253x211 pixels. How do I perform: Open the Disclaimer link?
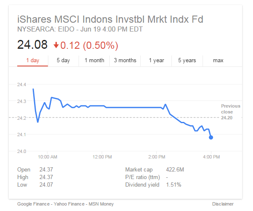coord(223,204)
